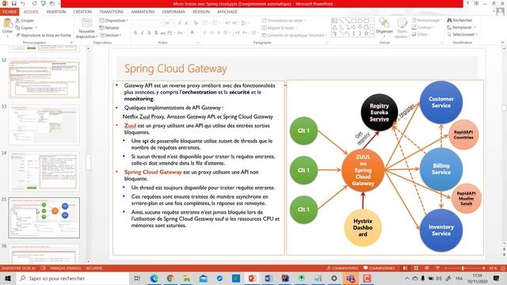Open Word from the taskbar
Viewport: 507px width, 285px height.
point(269,278)
